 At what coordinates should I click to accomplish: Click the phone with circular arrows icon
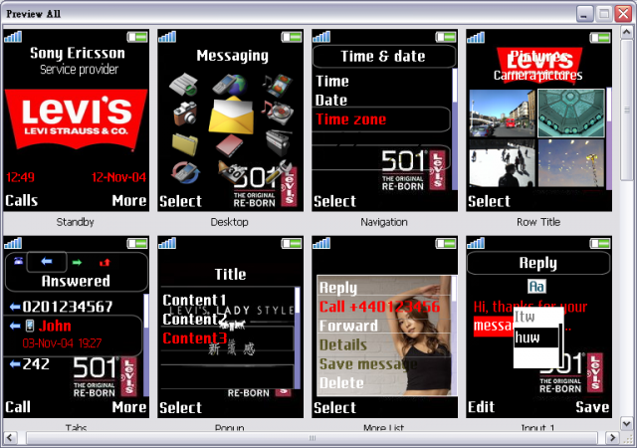pyautogui.click(x=185, y=173)
